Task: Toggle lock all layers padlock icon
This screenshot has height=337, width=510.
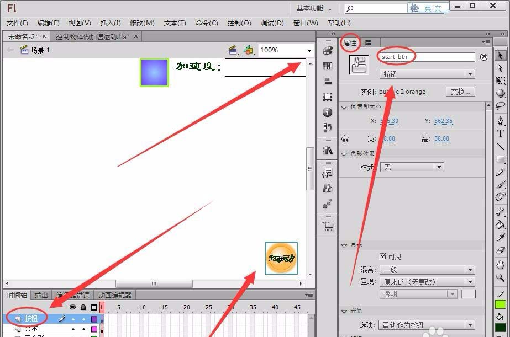Action: coord(83,307)
